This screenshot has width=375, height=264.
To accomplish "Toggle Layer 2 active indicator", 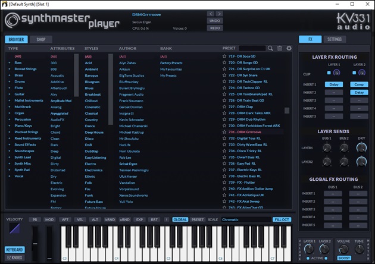I will [x=326, y=258].
